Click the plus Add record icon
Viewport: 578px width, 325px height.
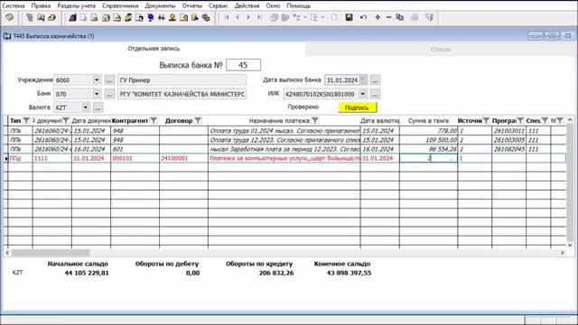pos(378,17)
